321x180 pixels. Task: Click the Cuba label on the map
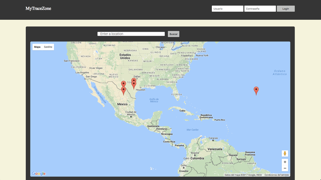pyautogui.click(x=182, y=110)
